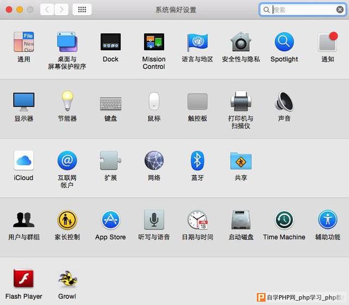
Task: Minimize the System Preferences window
Action: (20, 10)
